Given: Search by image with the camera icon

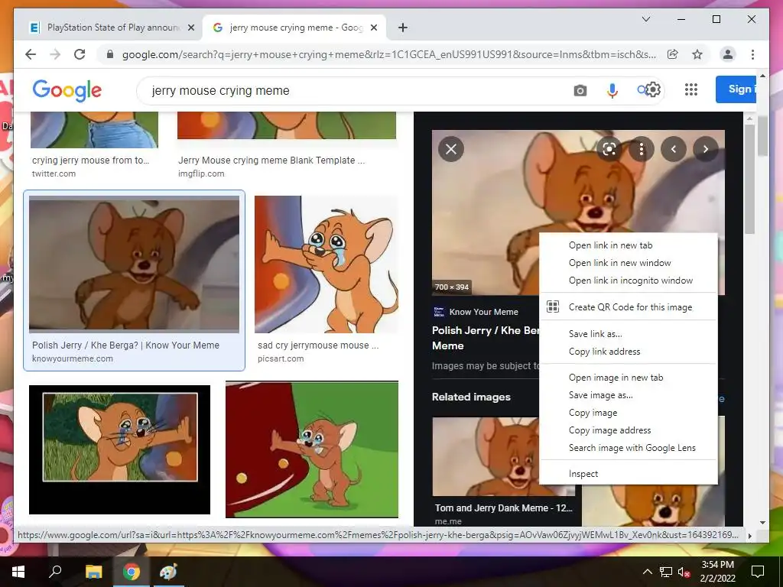Looking at the screenshot, I should (x=580, y=90).
